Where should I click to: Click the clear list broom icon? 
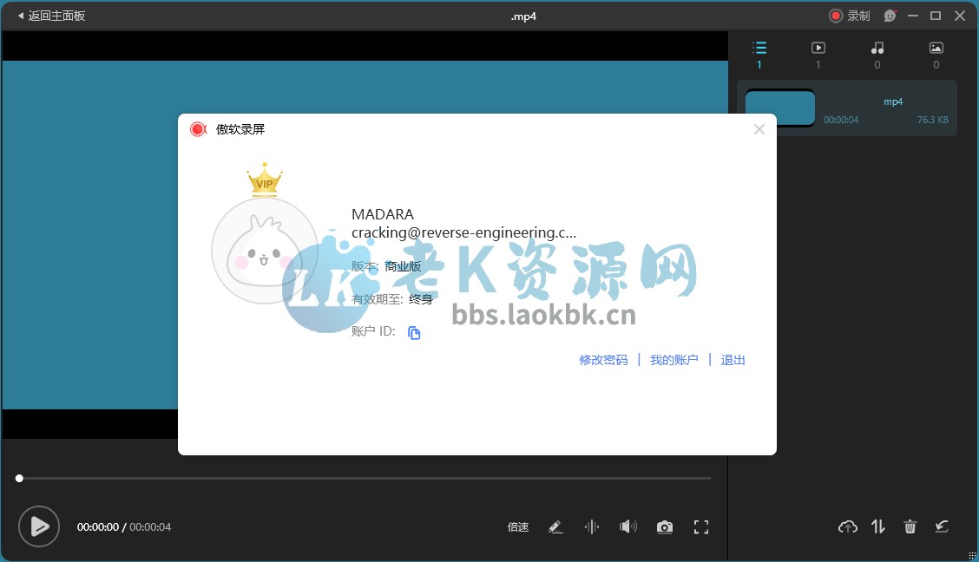pyautogui.click(x=942, y=527)
